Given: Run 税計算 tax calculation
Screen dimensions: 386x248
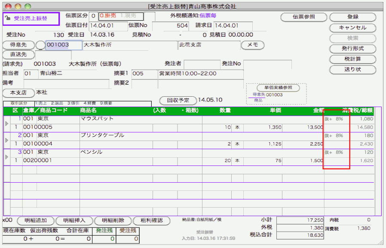Looking at the screenshot, I should point(352,59).
